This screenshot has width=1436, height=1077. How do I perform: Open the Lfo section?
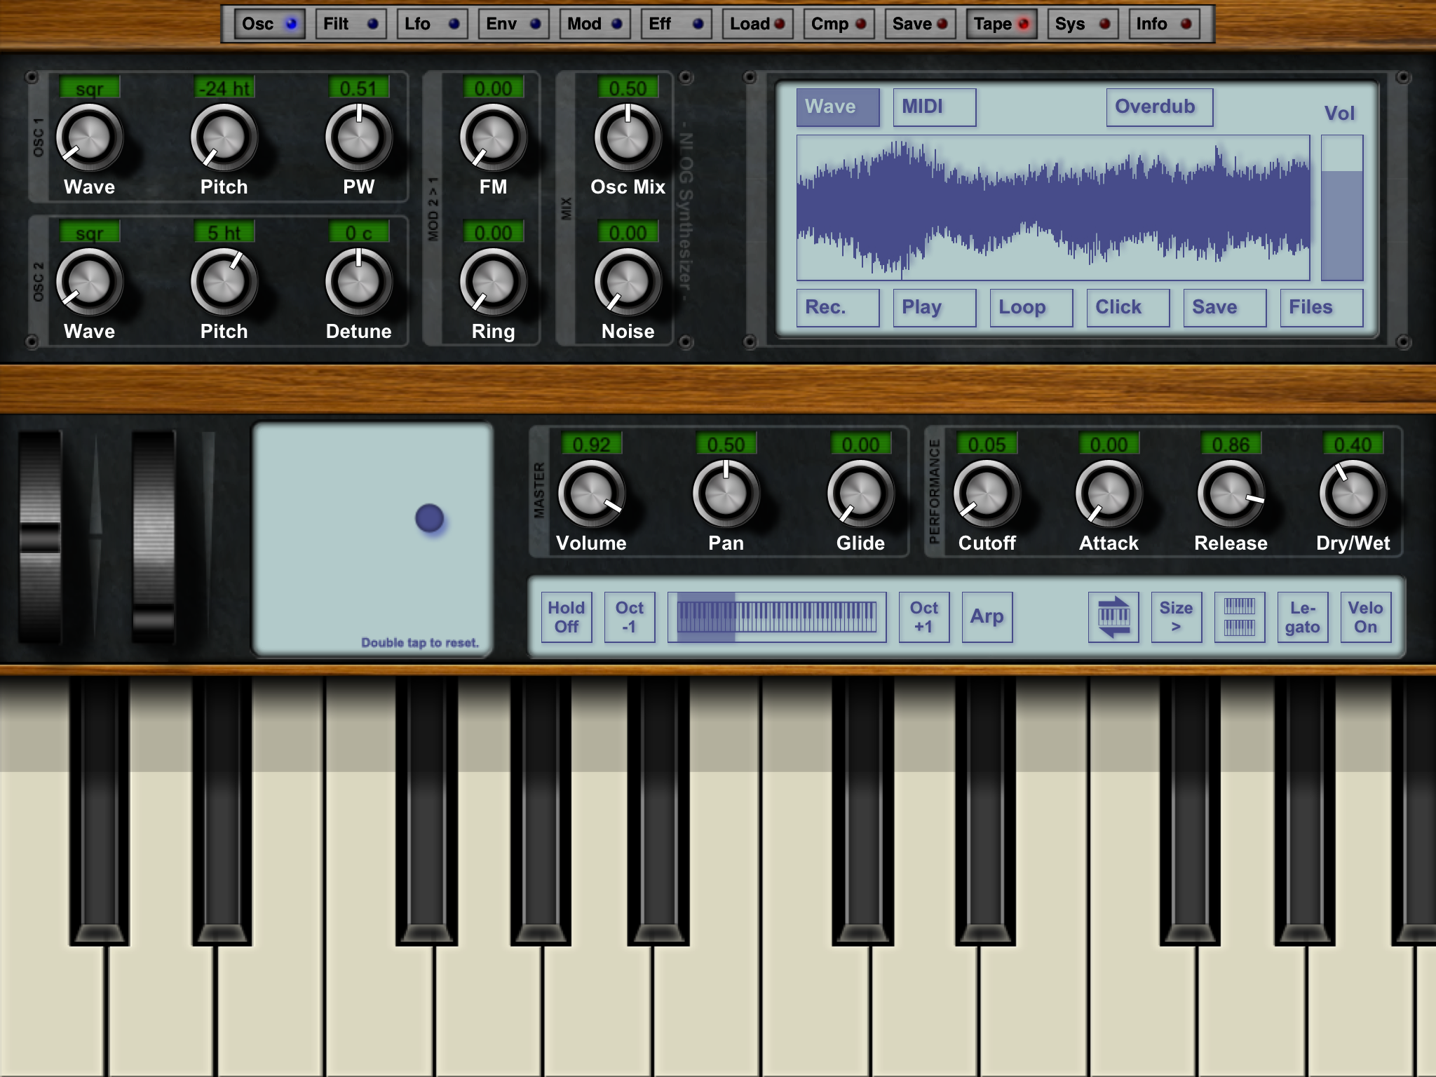(432, 23)
